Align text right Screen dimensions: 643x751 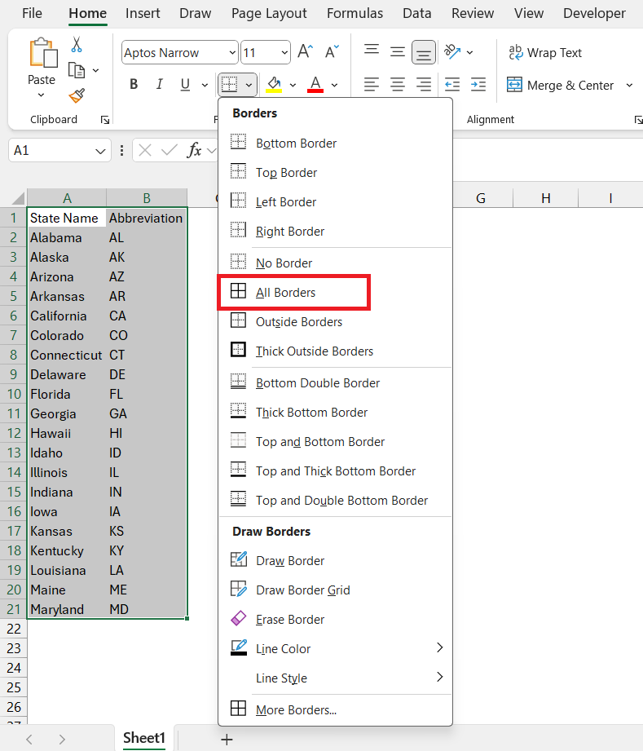423,85
